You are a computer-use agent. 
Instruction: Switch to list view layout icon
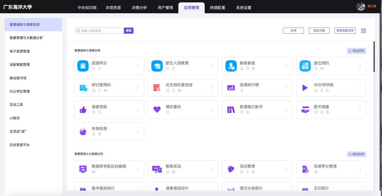tap(363, 31)
